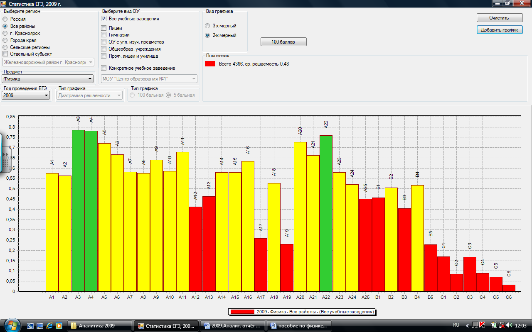
Task: Click the volume speaker tray icon
Action: [510, 325]
